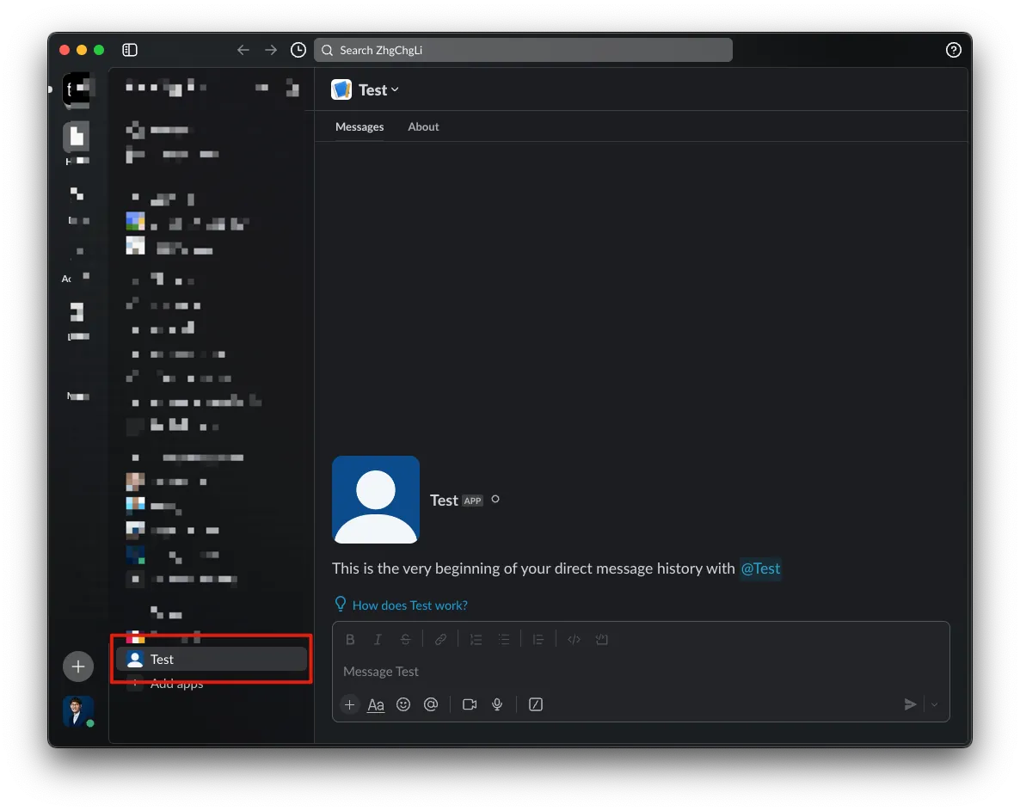
Task: Toggle bold formatting in message composer
Action: (x=350, y=639)
